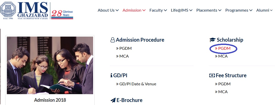Click the Admission Procedure user icon
Screen dimensions: 275x105
113,40
